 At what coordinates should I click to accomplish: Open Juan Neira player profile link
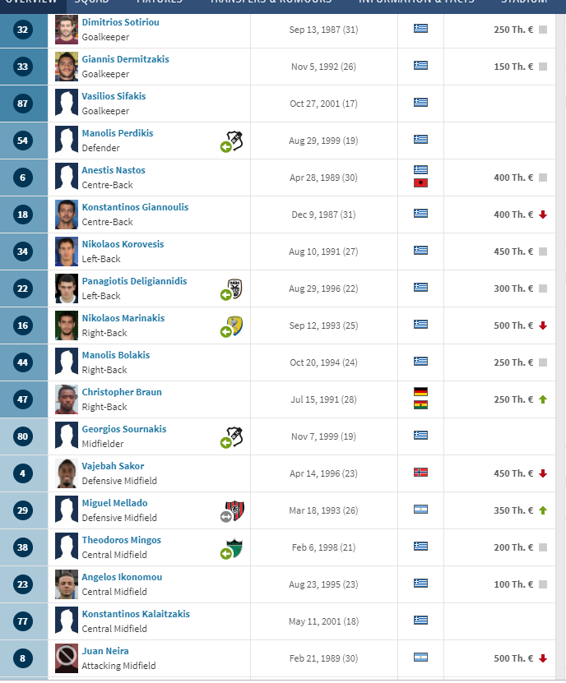click(x=105, y=651)
